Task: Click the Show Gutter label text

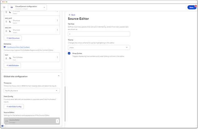Action: 77,54
